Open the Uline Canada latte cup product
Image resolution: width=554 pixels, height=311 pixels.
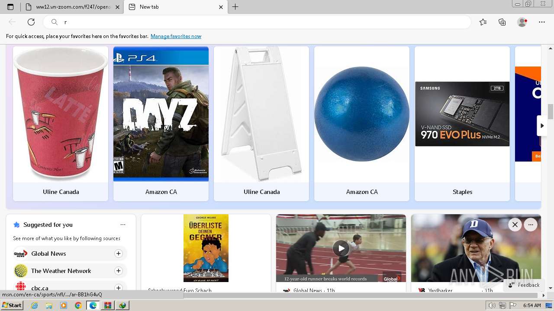[x=61, y=124]
